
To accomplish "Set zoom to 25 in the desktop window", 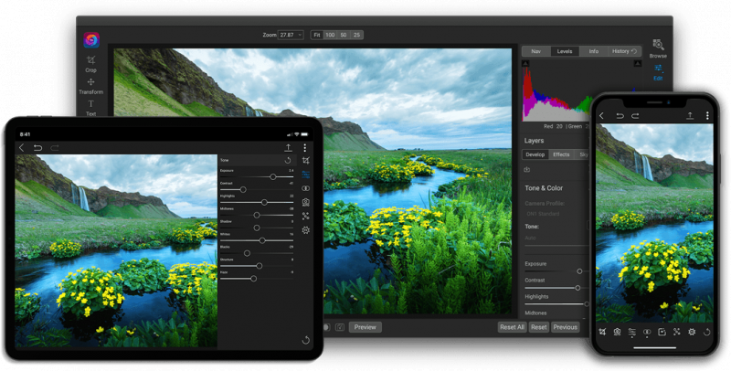I will pyautogui.click(x=356, y=35).
